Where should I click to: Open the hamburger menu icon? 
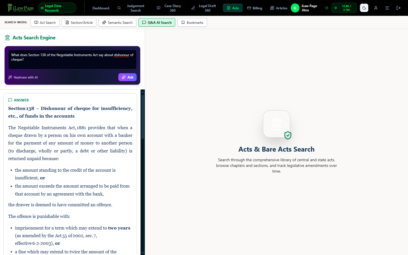(x=387, y=8)
